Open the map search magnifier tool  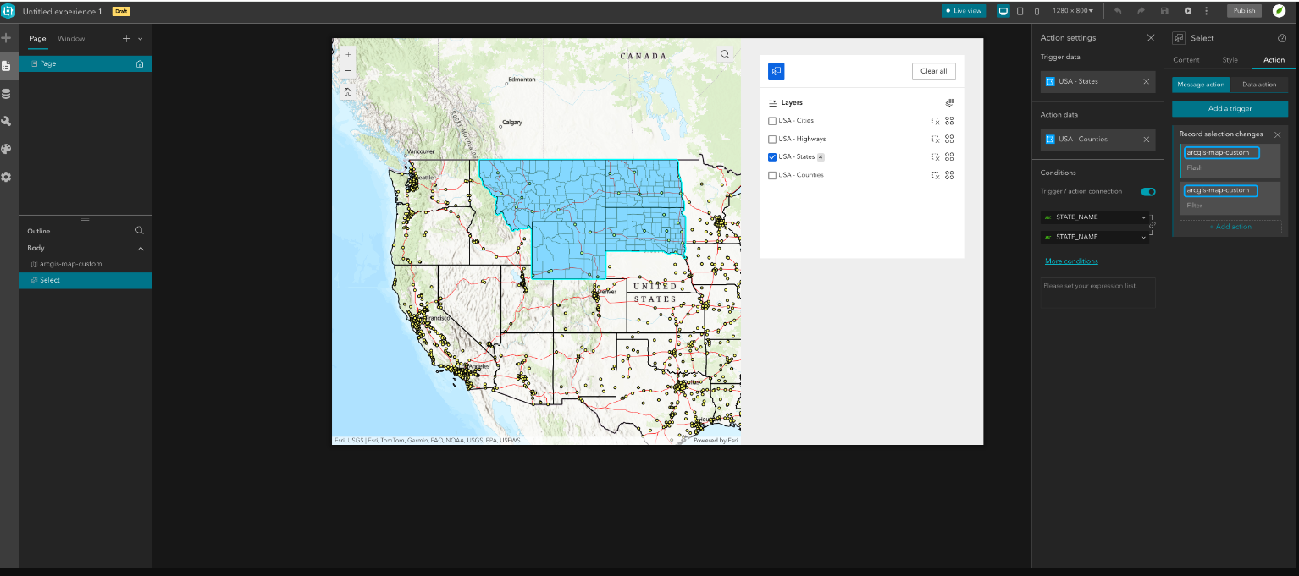725,53
